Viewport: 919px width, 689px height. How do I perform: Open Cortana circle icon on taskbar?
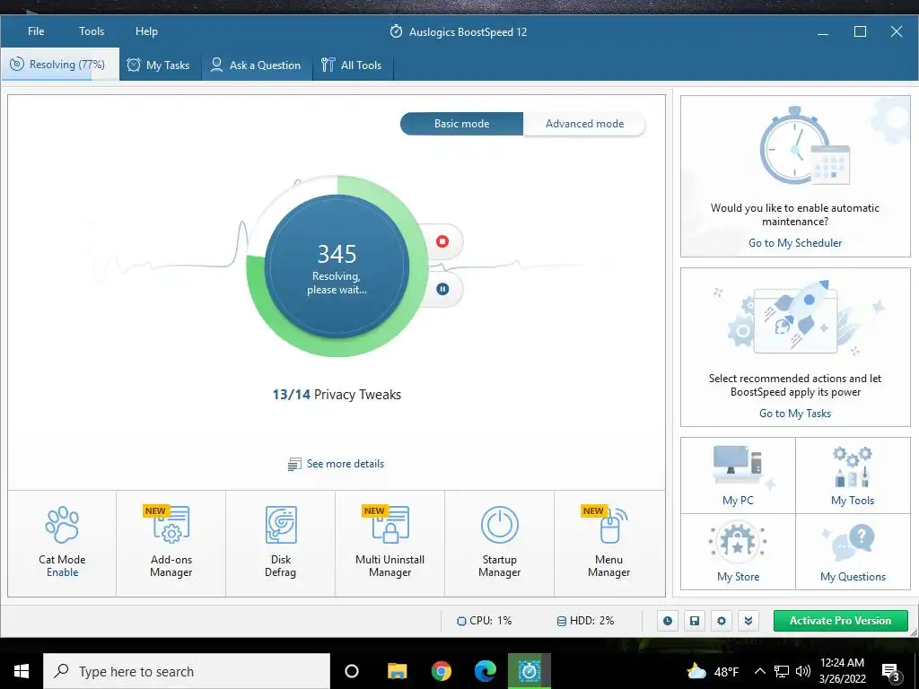click(352, 671)
